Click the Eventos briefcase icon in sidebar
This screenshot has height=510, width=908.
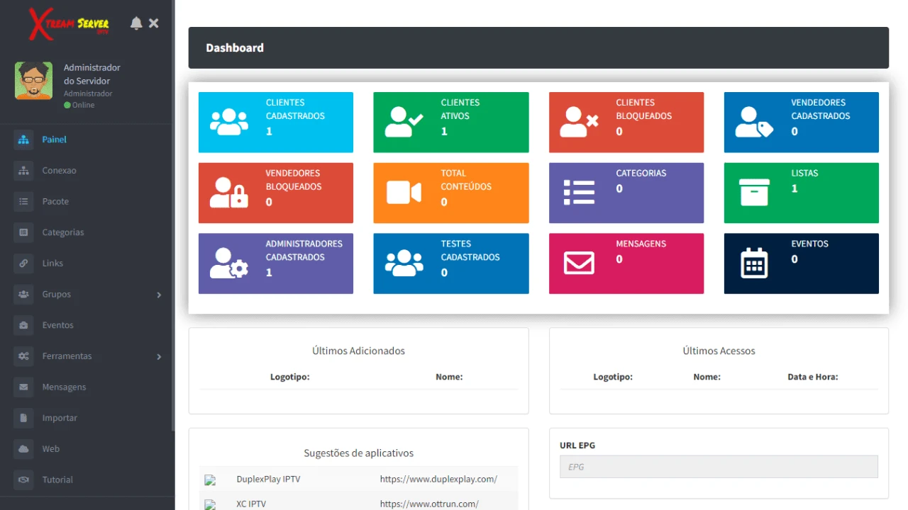[24, 325]
